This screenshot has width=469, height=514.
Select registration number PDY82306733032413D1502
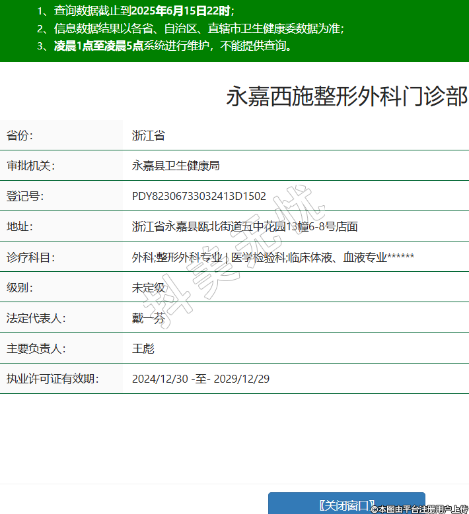199,196
